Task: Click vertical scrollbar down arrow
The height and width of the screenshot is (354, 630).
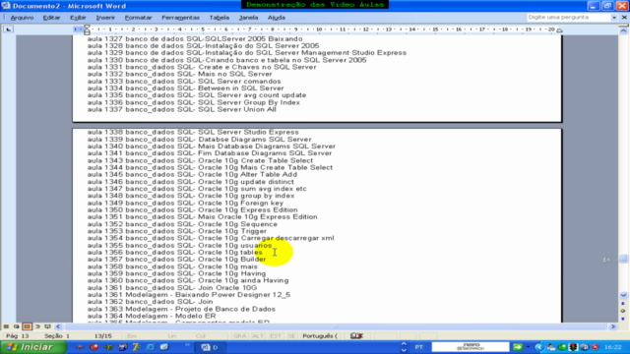Action: coord(623,295)
